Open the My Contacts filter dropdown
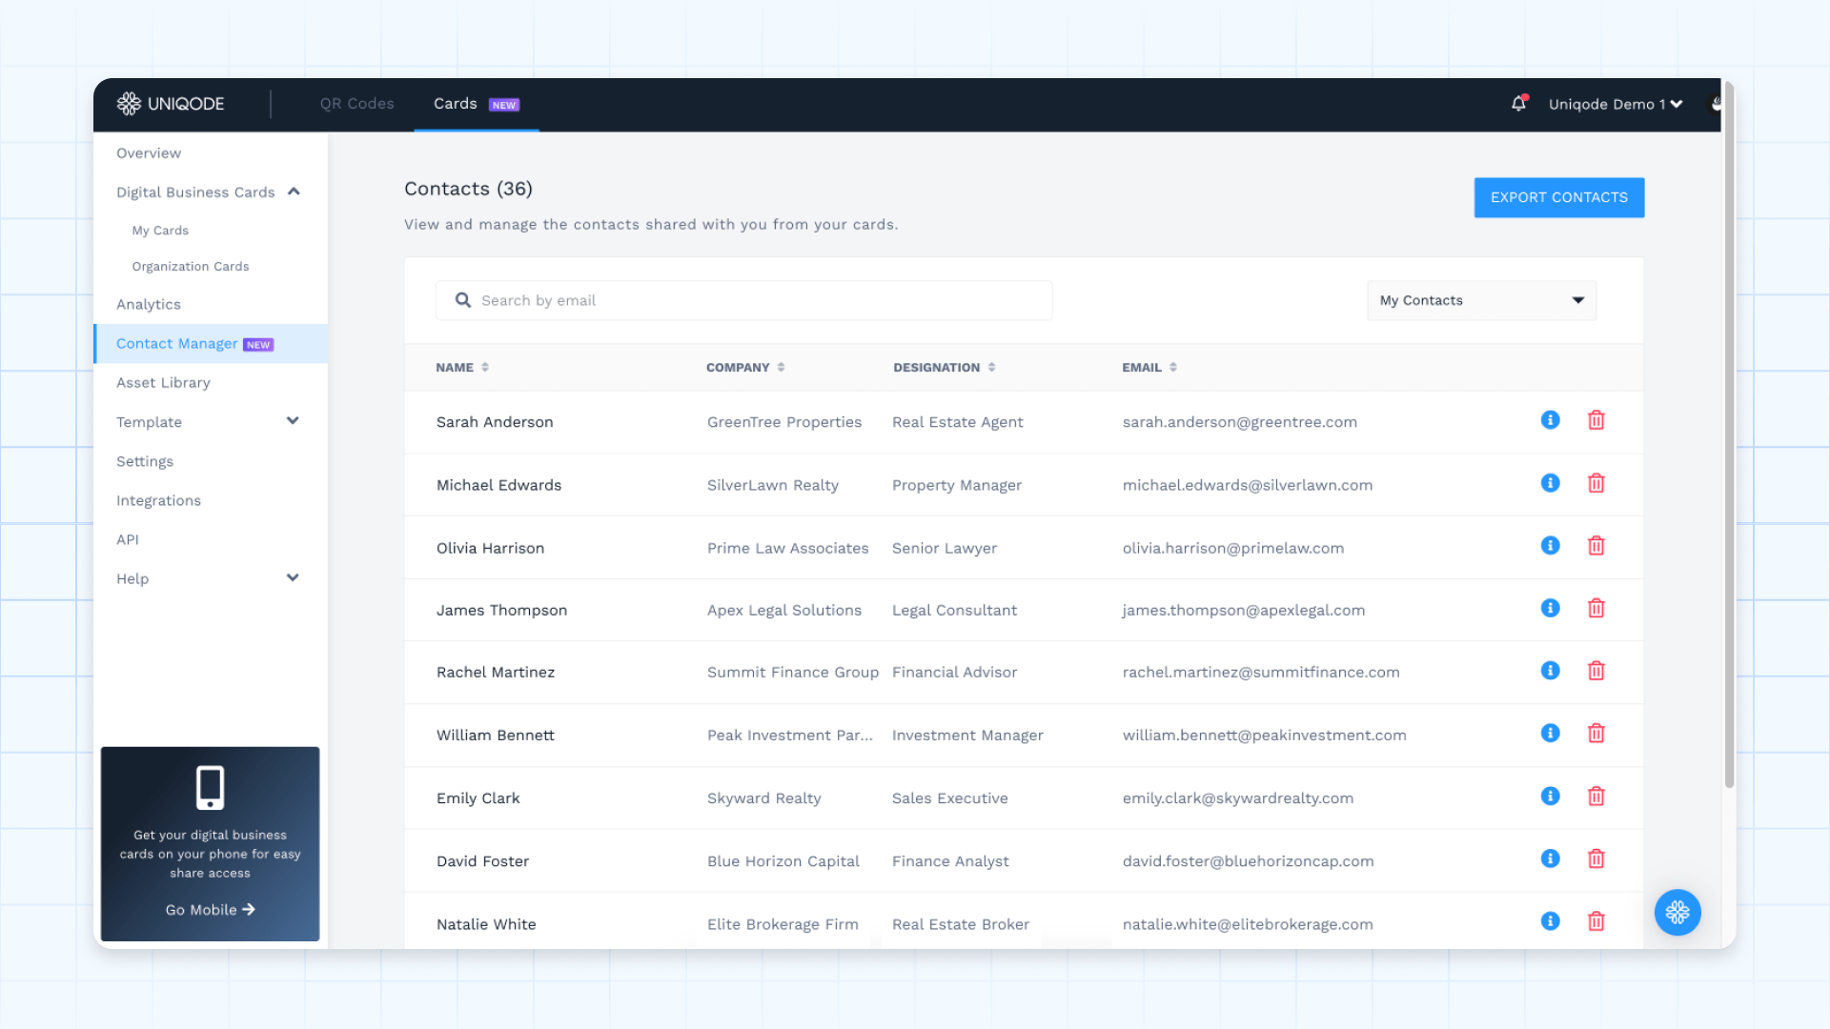 (x=1481, y=300)
